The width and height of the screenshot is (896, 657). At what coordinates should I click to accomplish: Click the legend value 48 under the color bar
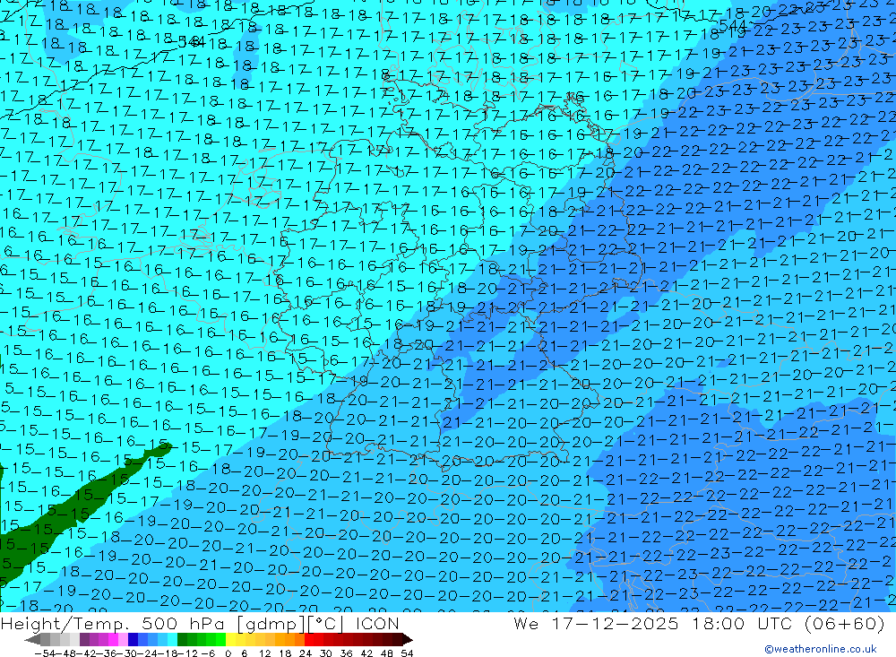click(x=387, y=653)
